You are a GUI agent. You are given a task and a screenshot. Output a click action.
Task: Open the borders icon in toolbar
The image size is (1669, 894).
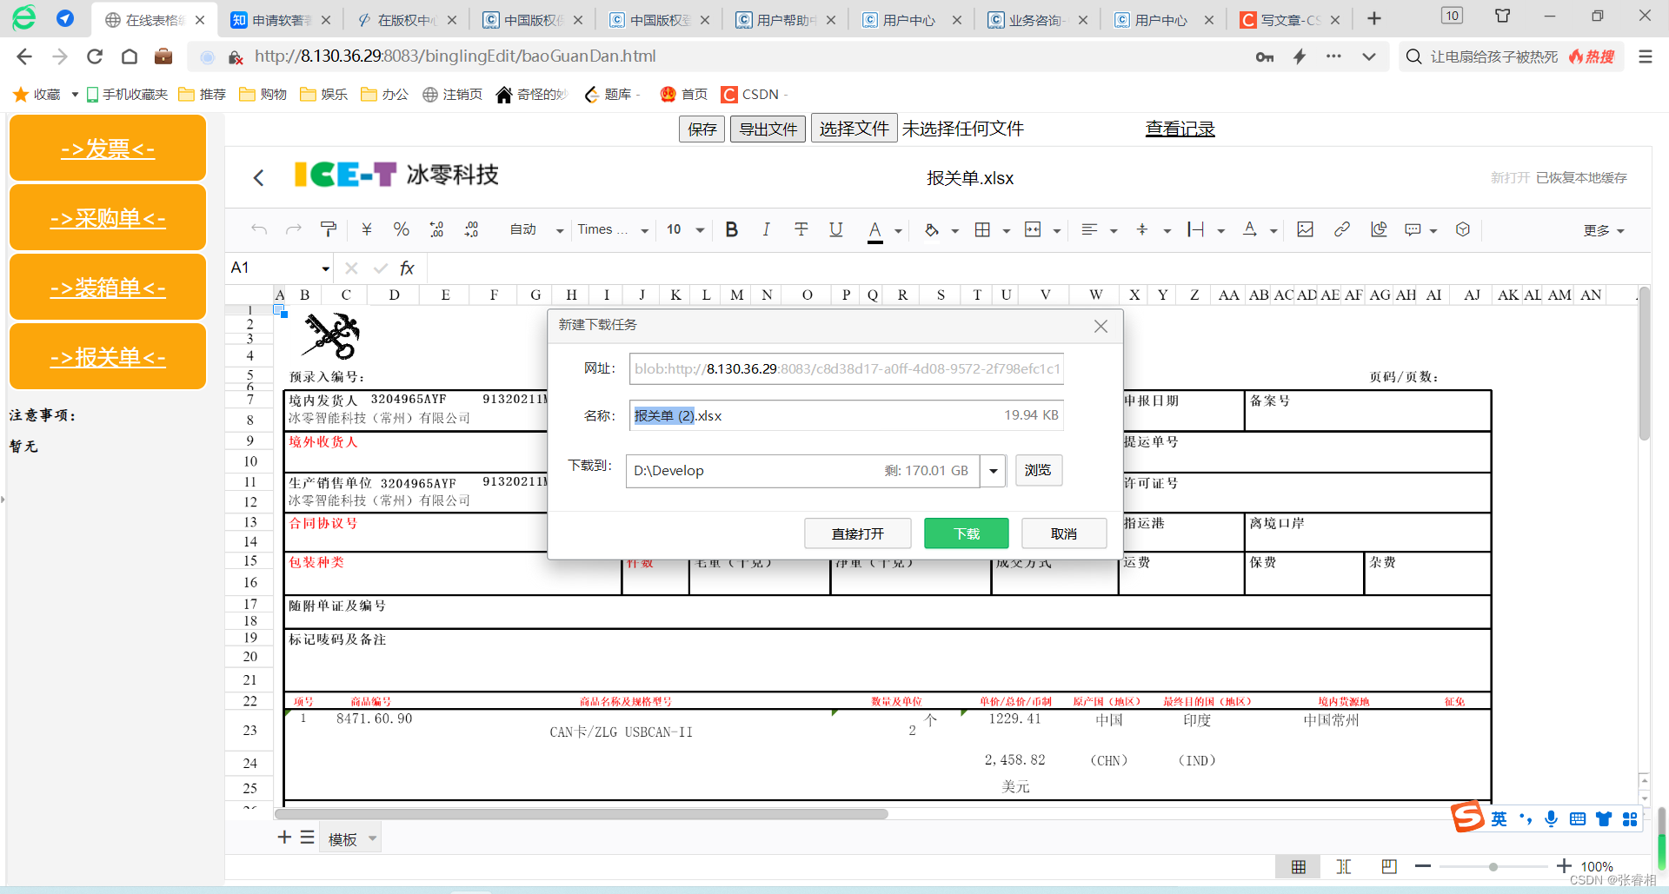point(982,229)
